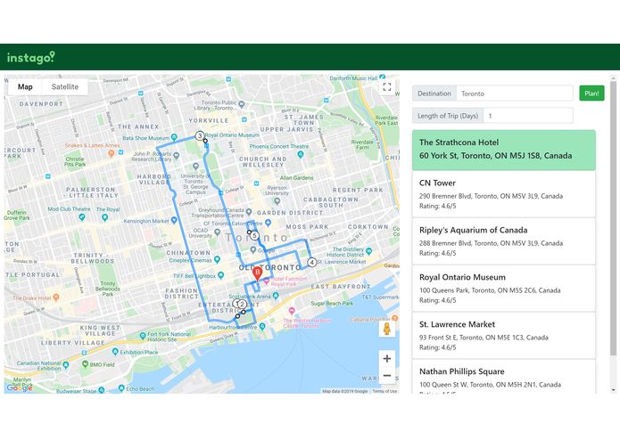Click the Westin Harbour Castle pin
The height and width of the screenshot is (440, 620).
point(292,311)
